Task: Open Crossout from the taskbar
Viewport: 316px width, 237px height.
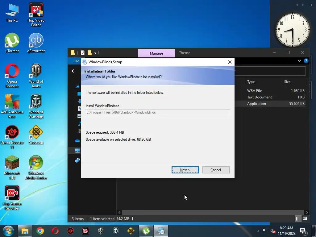Action: 131,231
